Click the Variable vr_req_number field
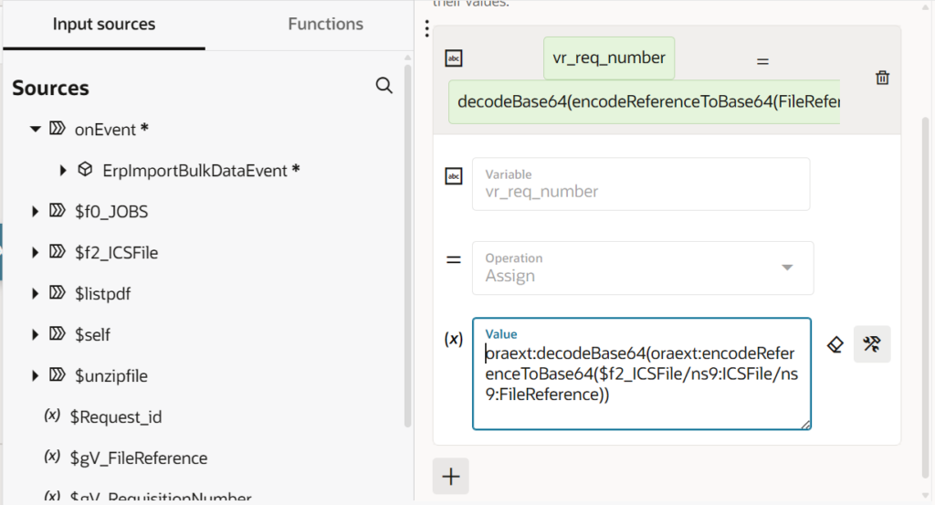Screen dimensions: 935x505 click(x=640, y=184)
